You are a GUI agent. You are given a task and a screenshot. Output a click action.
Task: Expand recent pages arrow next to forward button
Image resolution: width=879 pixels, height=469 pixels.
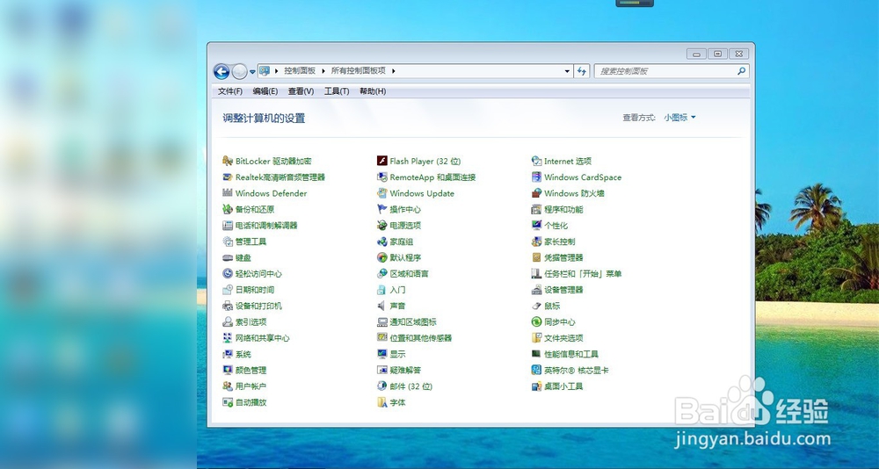(x=252, y=72)
